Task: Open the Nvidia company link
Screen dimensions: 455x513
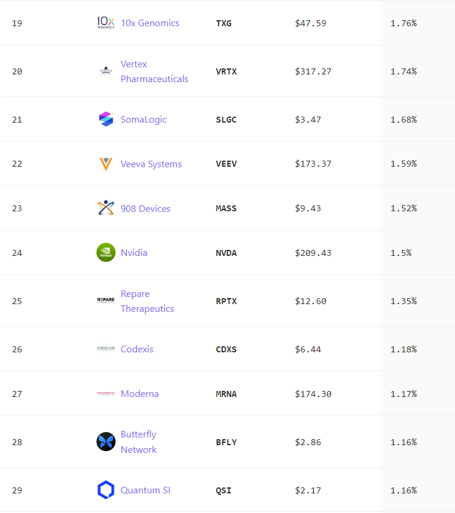Action: point(134,252)
